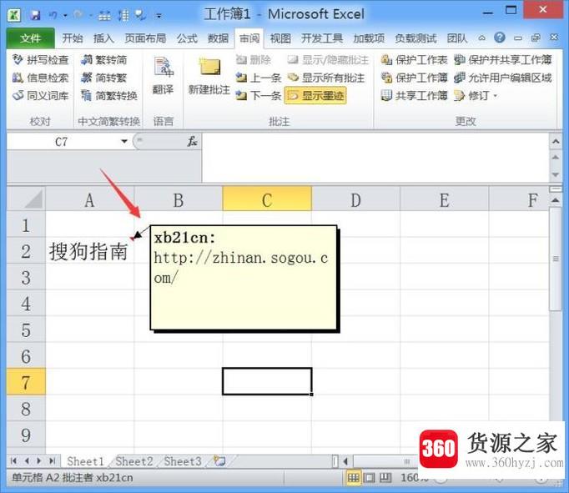The image size is (569, 493).
Task: Select column E header
Action: [x=444, y=199]
